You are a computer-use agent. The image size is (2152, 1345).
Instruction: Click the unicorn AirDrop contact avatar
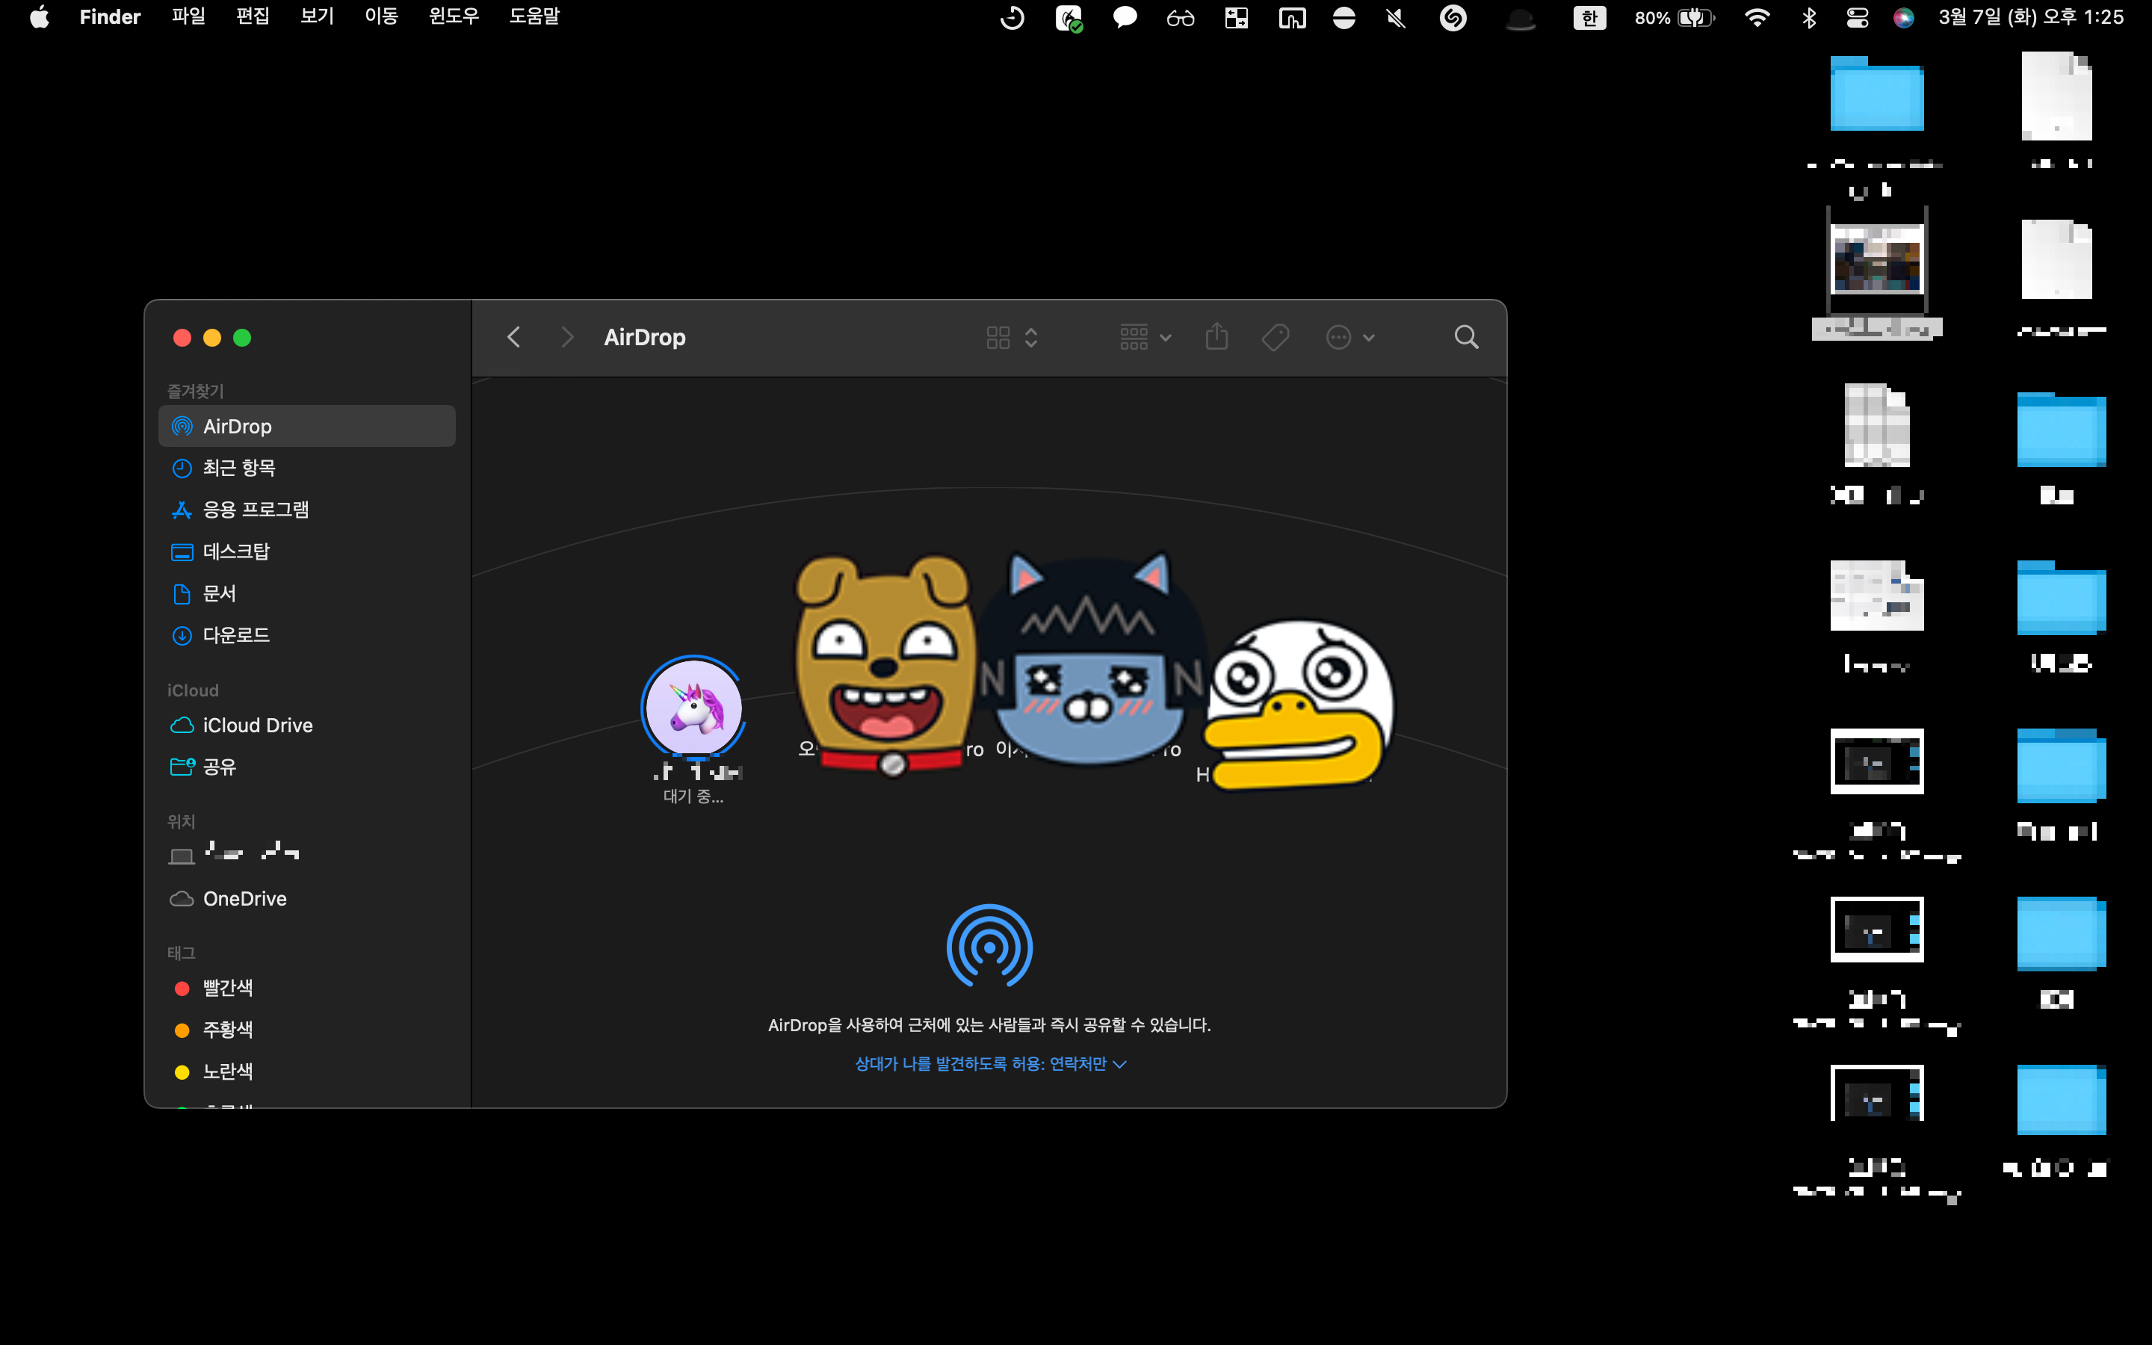pos(693,707)
